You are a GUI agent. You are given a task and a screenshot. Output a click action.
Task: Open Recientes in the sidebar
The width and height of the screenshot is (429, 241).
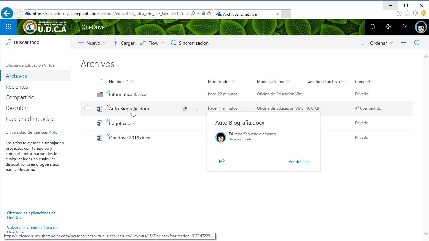coord(17,87)
